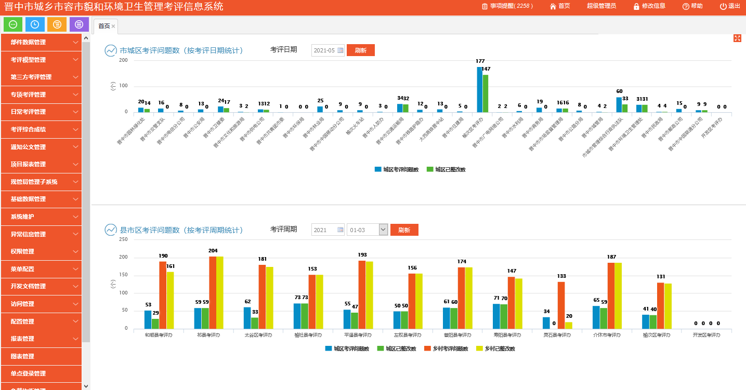Expand the 部件数据管理 sidebar section
This screenshot has height=390, width=746.
point(41,42)
